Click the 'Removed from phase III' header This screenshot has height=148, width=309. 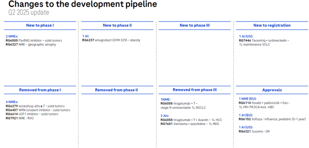(x=195, y=90)
